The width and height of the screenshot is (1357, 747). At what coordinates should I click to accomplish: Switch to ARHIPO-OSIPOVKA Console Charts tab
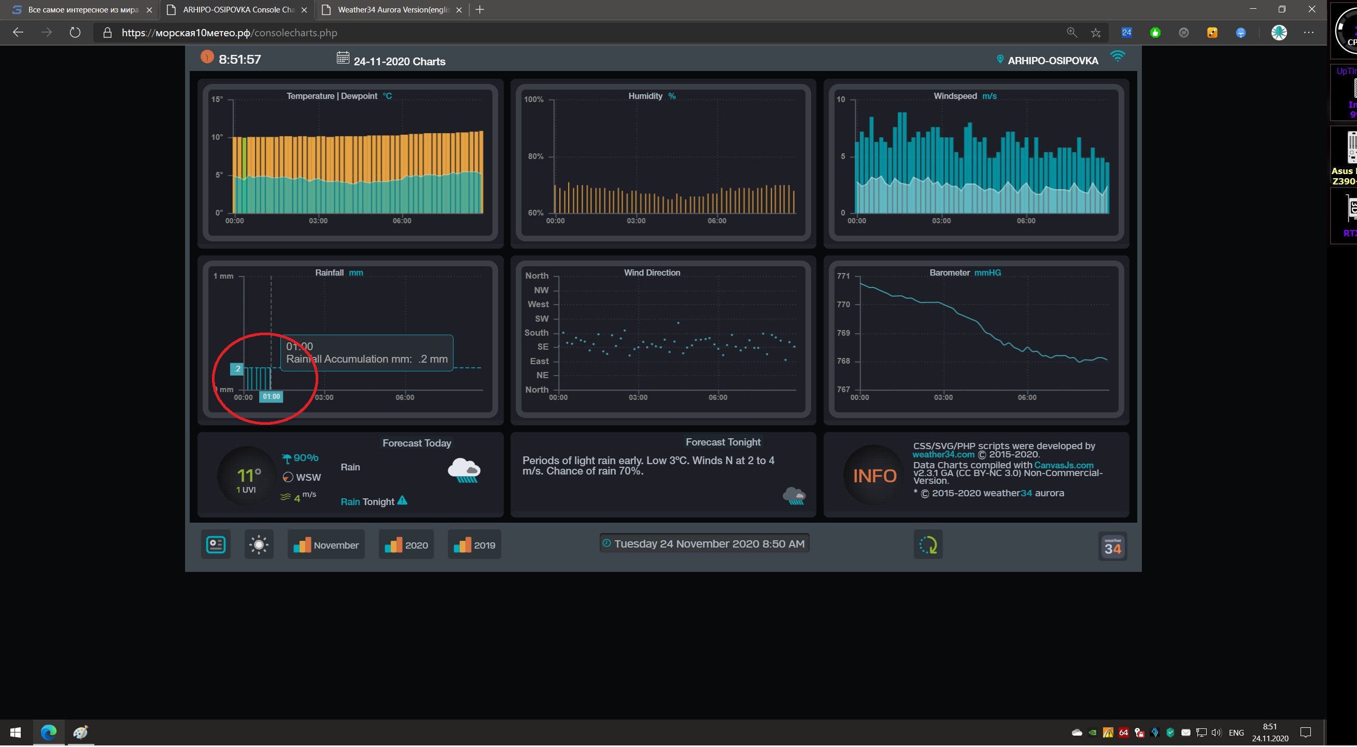(237, 9)
